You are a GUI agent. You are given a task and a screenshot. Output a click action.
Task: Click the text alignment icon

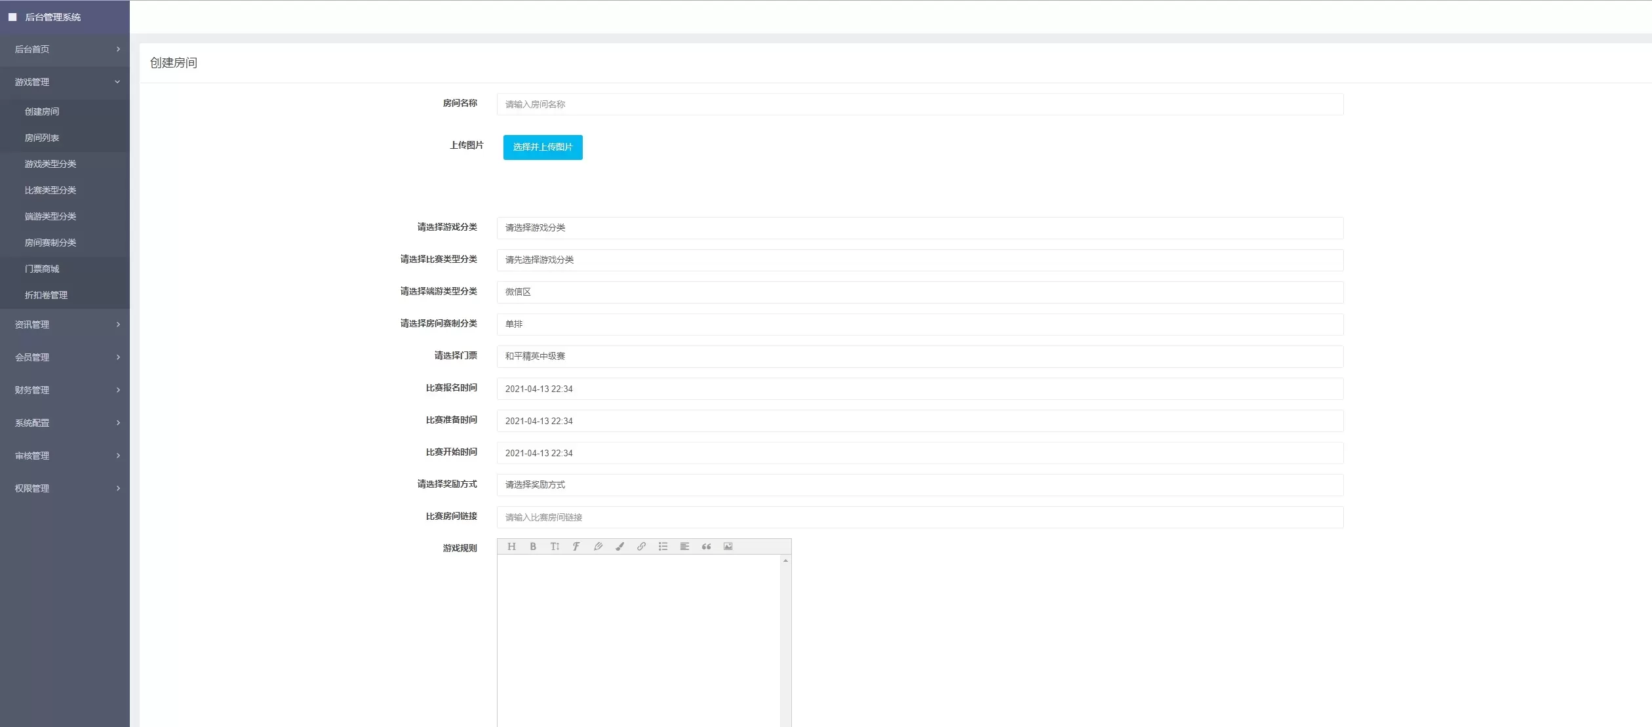click(x=684, y=547)
